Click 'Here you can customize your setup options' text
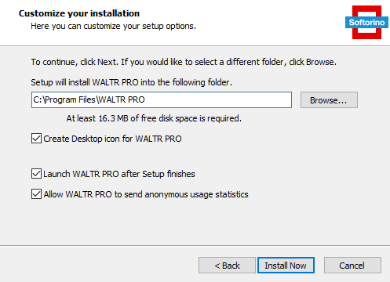The height and width of the screenshot is (282, 390). click(x=113, y=26)
